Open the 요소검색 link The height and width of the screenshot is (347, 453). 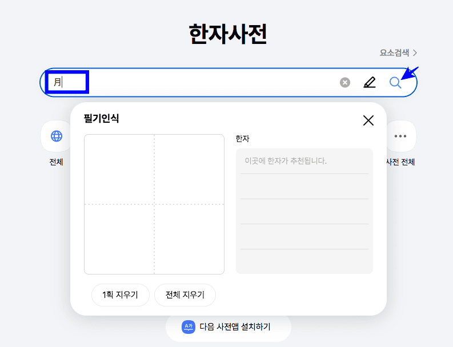pos(398,53)
